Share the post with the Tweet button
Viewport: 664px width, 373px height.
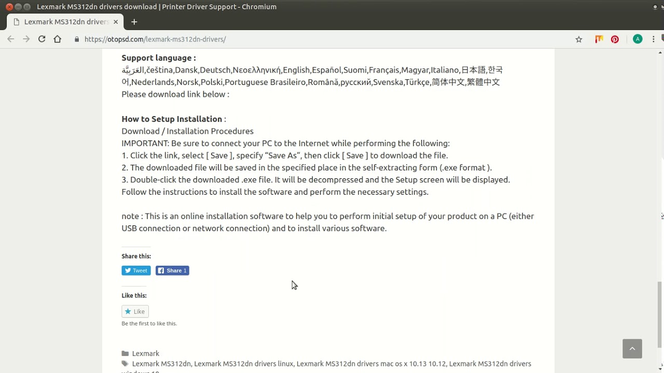tap(136, 270)
